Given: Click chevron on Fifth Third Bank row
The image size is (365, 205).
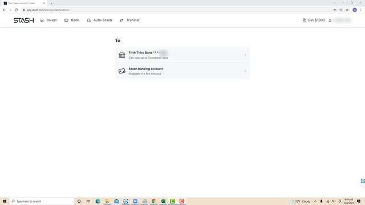Looking at the screenshot, I should (x=245, y=55).
